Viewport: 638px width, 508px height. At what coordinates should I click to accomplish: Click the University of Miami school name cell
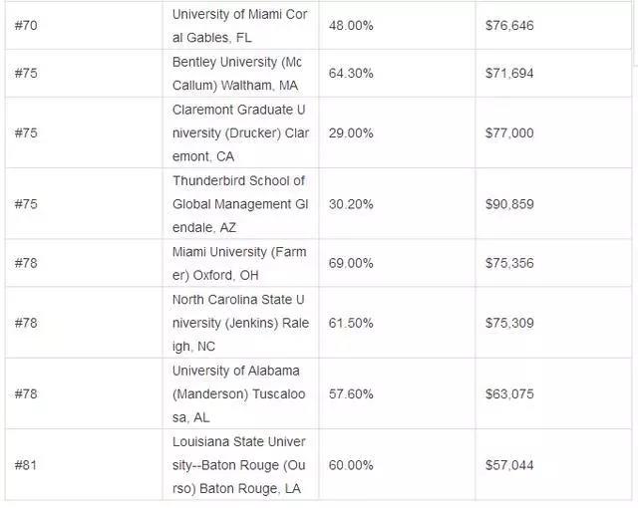[x=240, y=26]
